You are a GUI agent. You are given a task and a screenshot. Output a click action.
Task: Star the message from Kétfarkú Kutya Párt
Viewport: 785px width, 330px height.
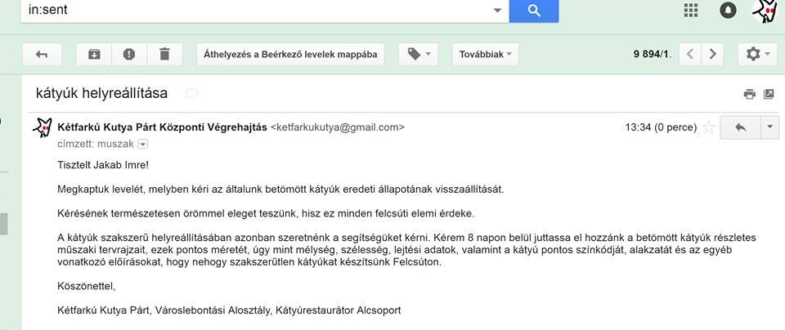(x=709, y=127)
